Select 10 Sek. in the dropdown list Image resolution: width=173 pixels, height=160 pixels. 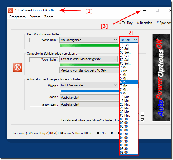coord(129,45)
